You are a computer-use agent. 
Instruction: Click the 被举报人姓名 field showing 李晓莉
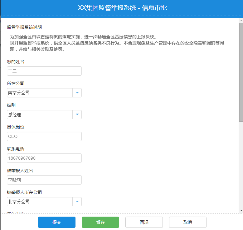(x=44, y=180)
